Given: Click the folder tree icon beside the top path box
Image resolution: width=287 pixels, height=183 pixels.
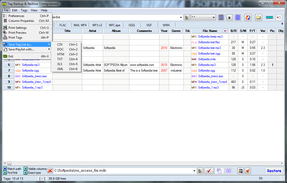Looking at the screenshot, I should click(187, 18).
